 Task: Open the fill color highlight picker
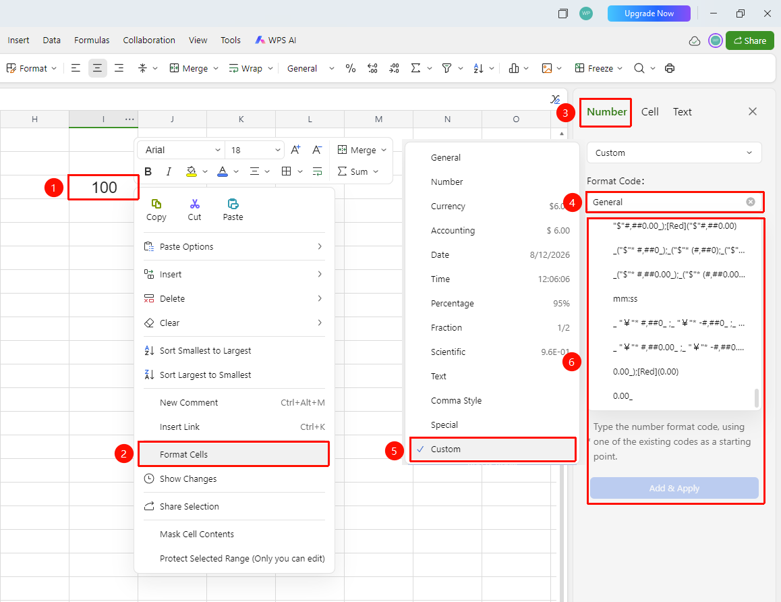[x=192, y=171]
